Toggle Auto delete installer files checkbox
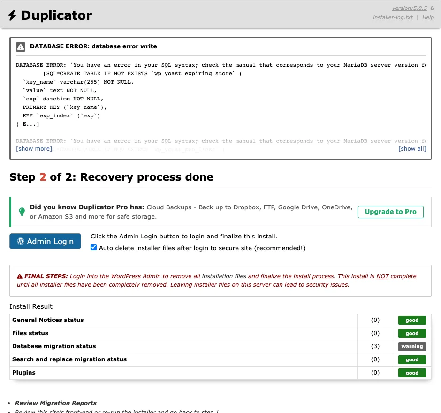441x413 pixels. (94, 247)
